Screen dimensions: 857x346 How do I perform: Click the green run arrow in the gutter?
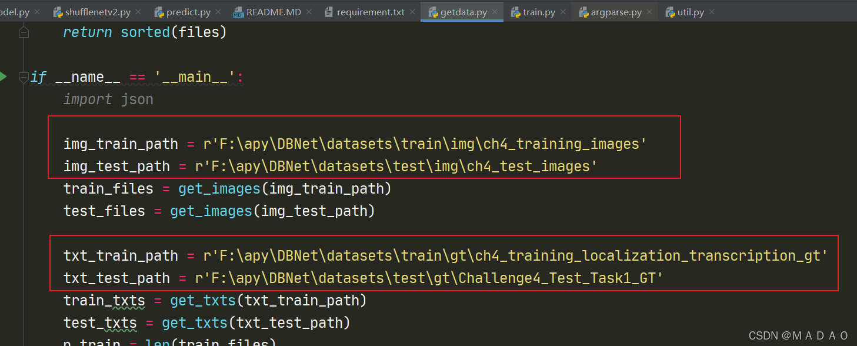(4, 76)
